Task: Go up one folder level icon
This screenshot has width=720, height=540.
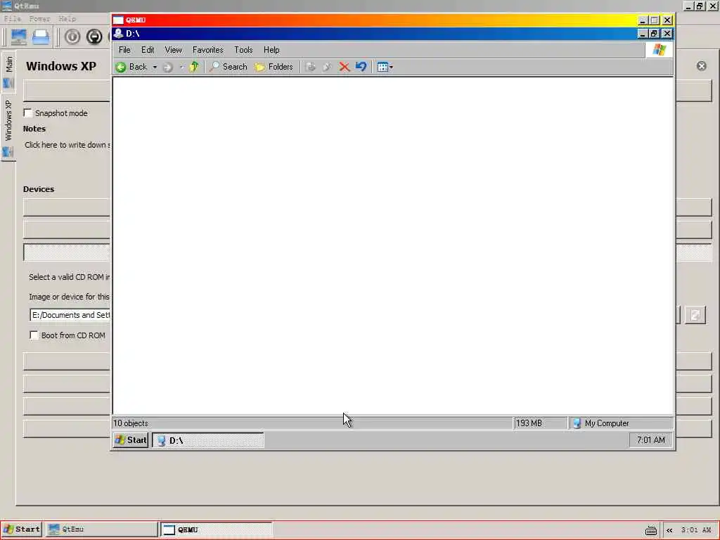Action: pyautogui.click(x=194, y=67)
